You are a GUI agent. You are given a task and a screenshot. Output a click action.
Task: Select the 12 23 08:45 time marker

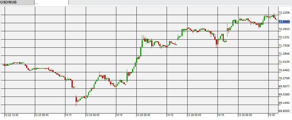pyautogui.click(x=42, y=115)
